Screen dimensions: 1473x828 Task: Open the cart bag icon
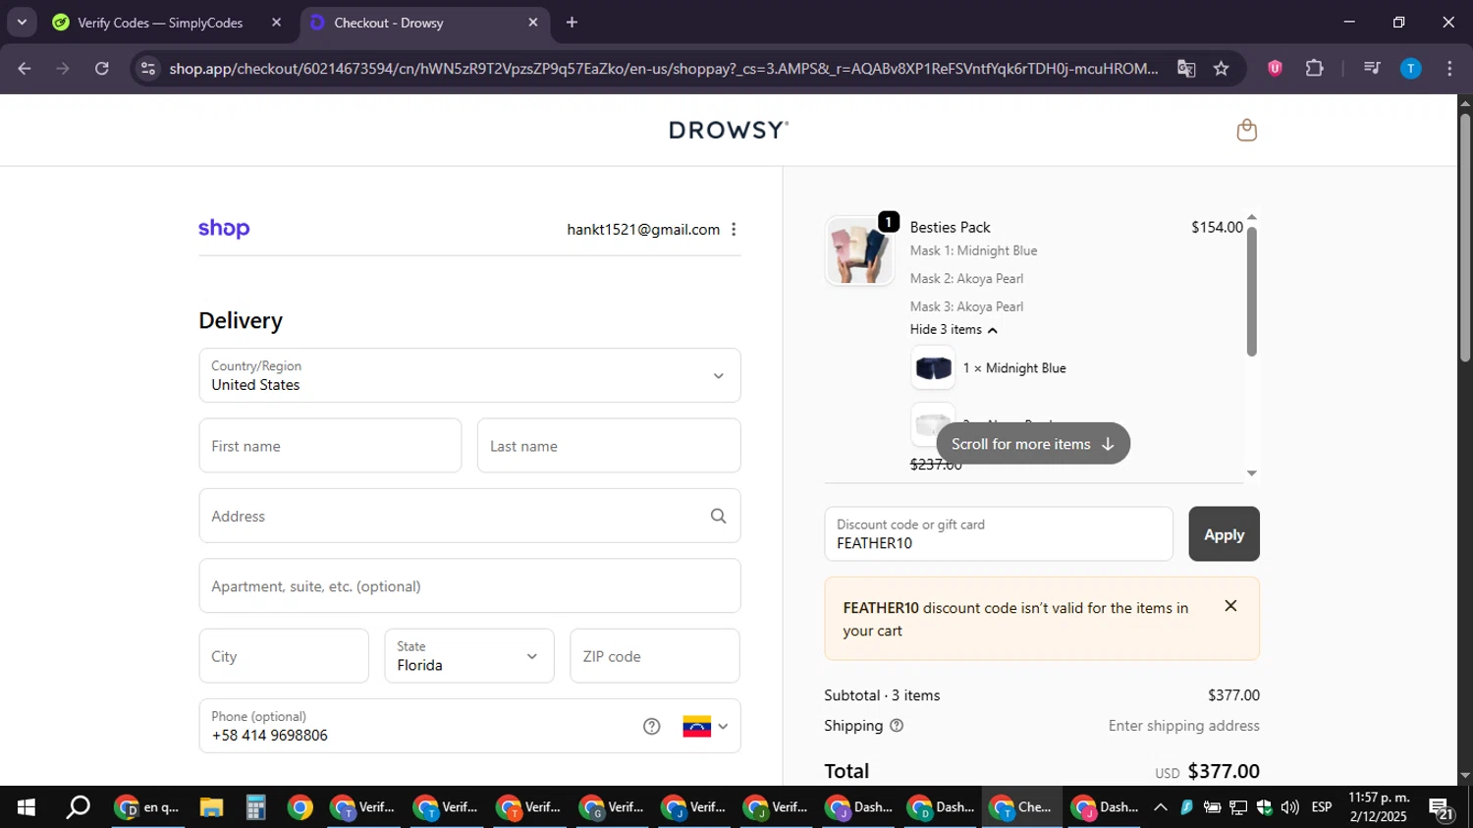pyautogui.click(x=1246, y=130)
